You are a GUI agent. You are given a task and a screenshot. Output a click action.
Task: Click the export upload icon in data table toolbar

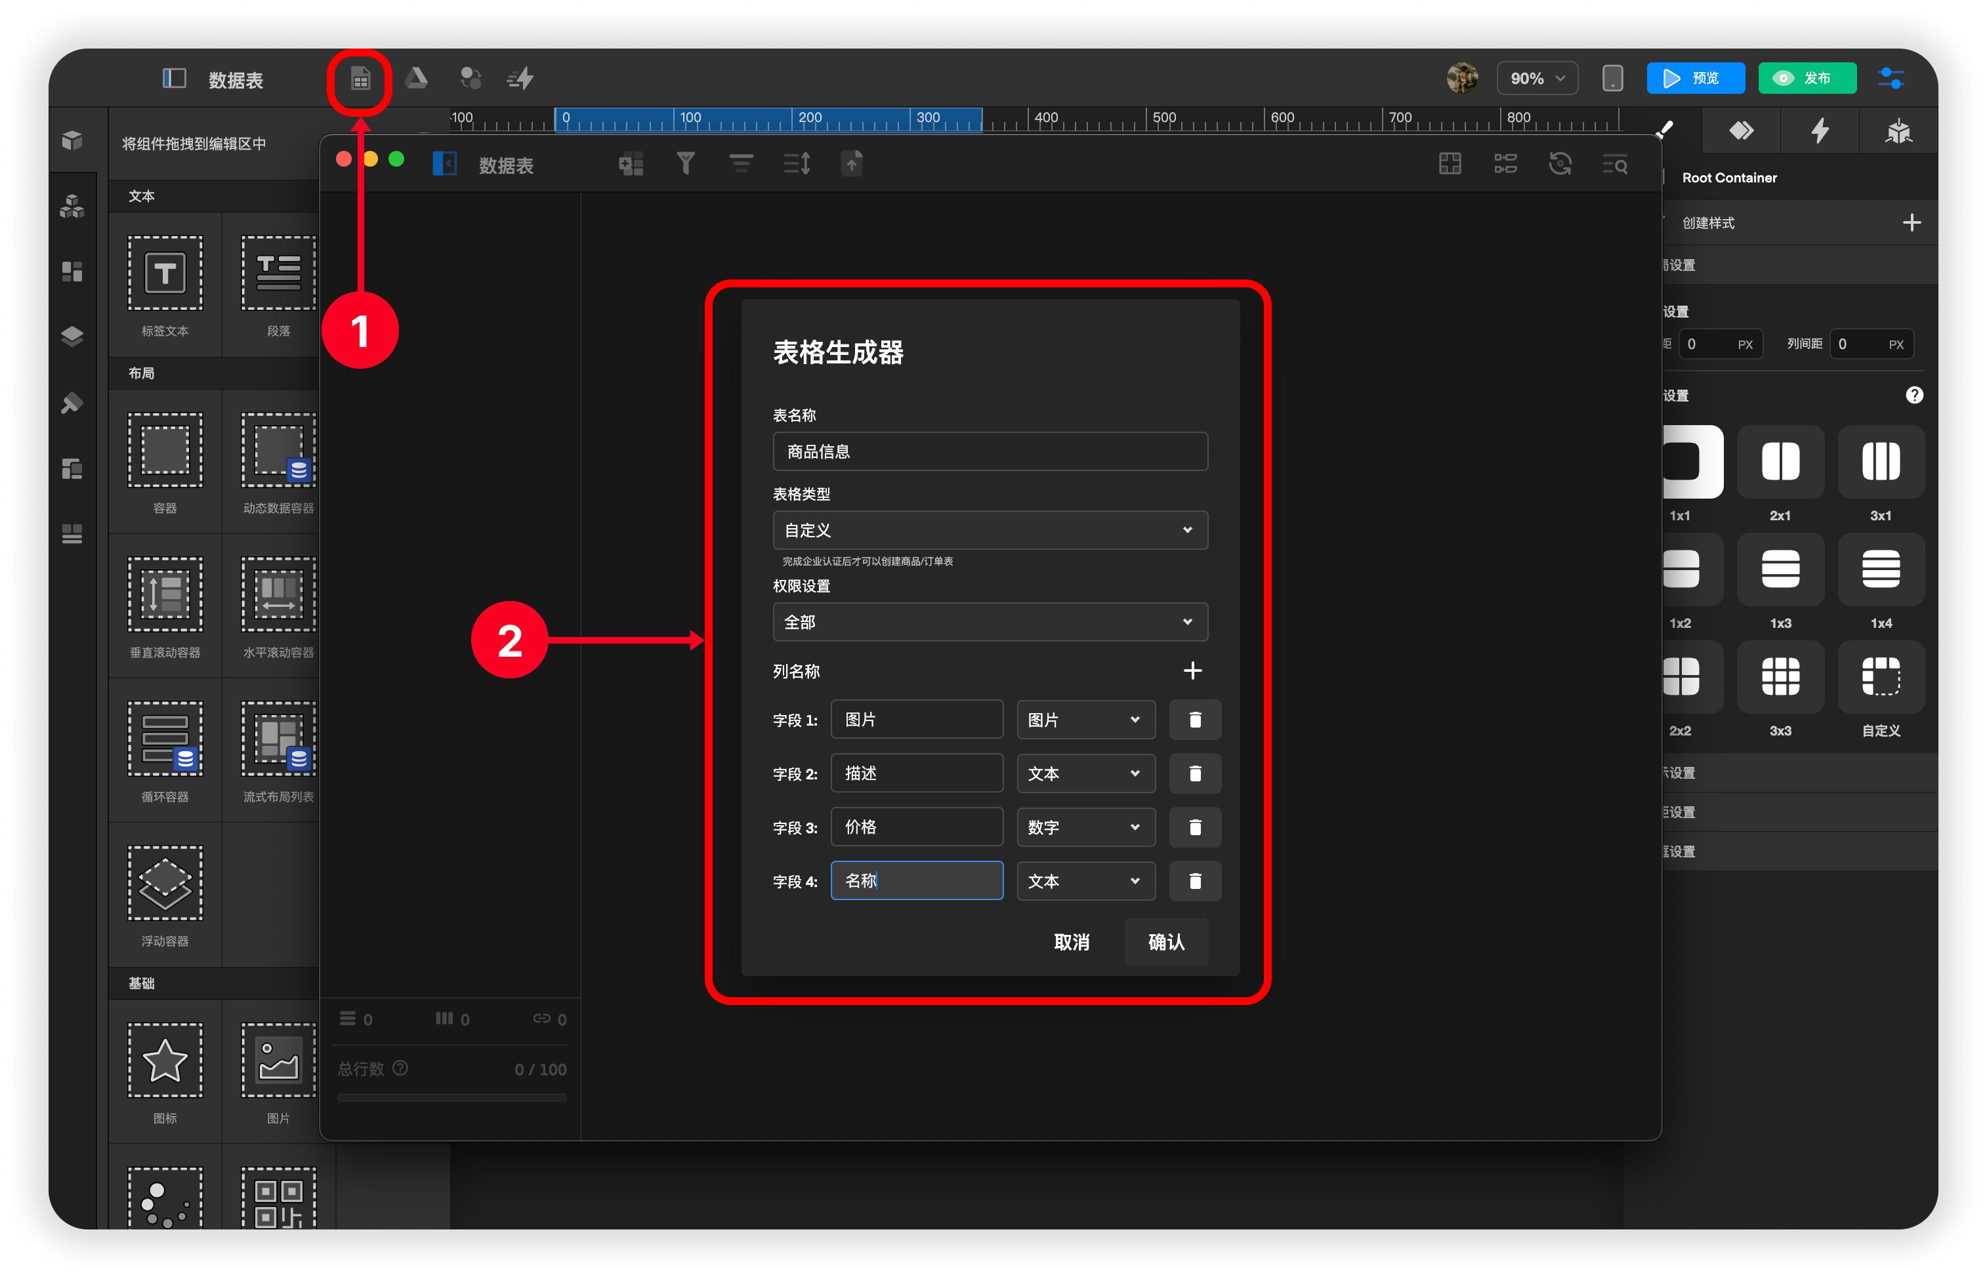click(x=852, y=163)
